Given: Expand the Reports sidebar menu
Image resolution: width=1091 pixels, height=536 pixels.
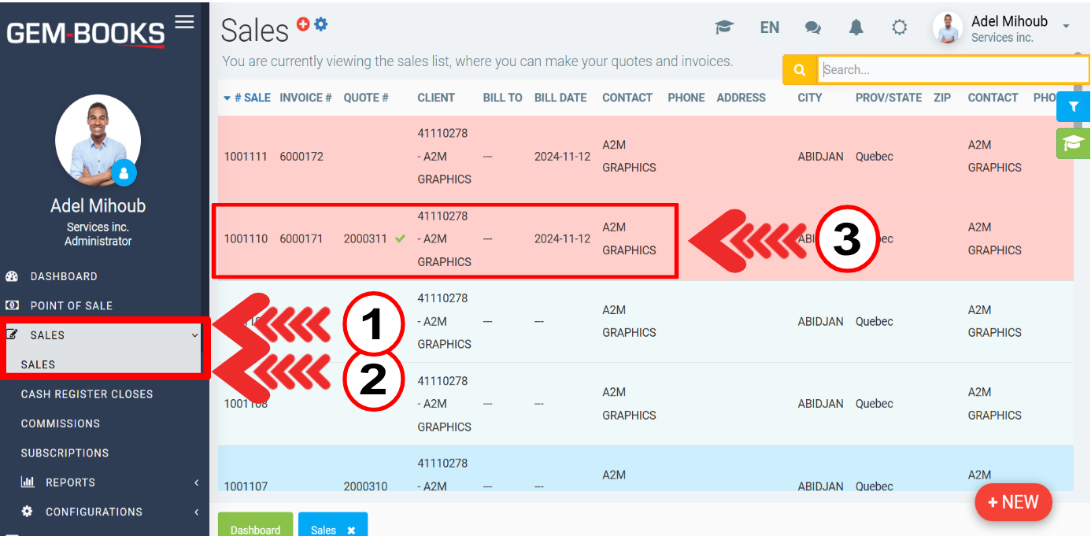Looking at the screenshot, I should click(70, 482).
